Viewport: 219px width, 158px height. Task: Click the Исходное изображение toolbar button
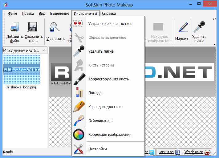pos(160,32)
